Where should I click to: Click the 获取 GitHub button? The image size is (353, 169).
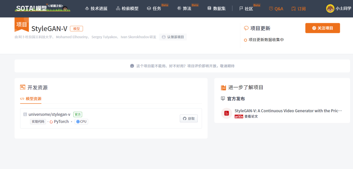[189, 119]
